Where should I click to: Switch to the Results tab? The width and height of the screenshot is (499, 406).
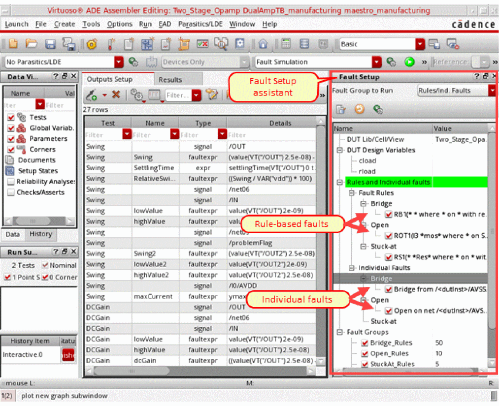coord(170,80)
